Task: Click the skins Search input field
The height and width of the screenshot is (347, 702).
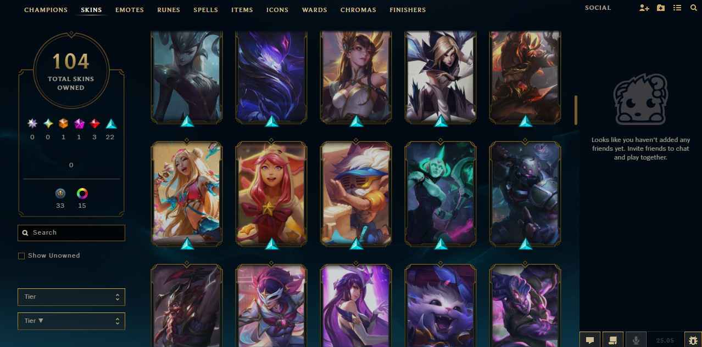Action: coord(71,233)
